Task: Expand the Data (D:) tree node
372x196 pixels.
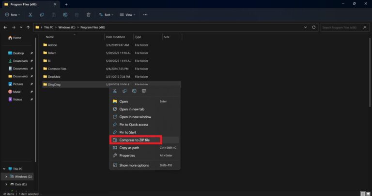Action: [x=6, y=184]
